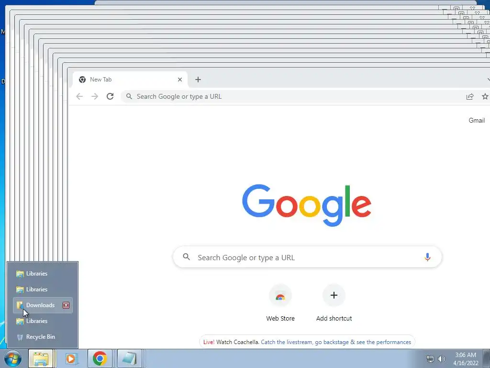Open the Coachella livestream link
This screenshot has width=490, height=368.
336,342
